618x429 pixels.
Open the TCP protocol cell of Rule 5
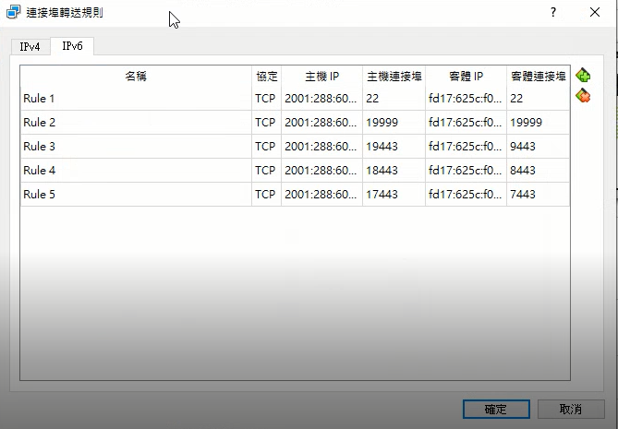(x=266, y=195)
